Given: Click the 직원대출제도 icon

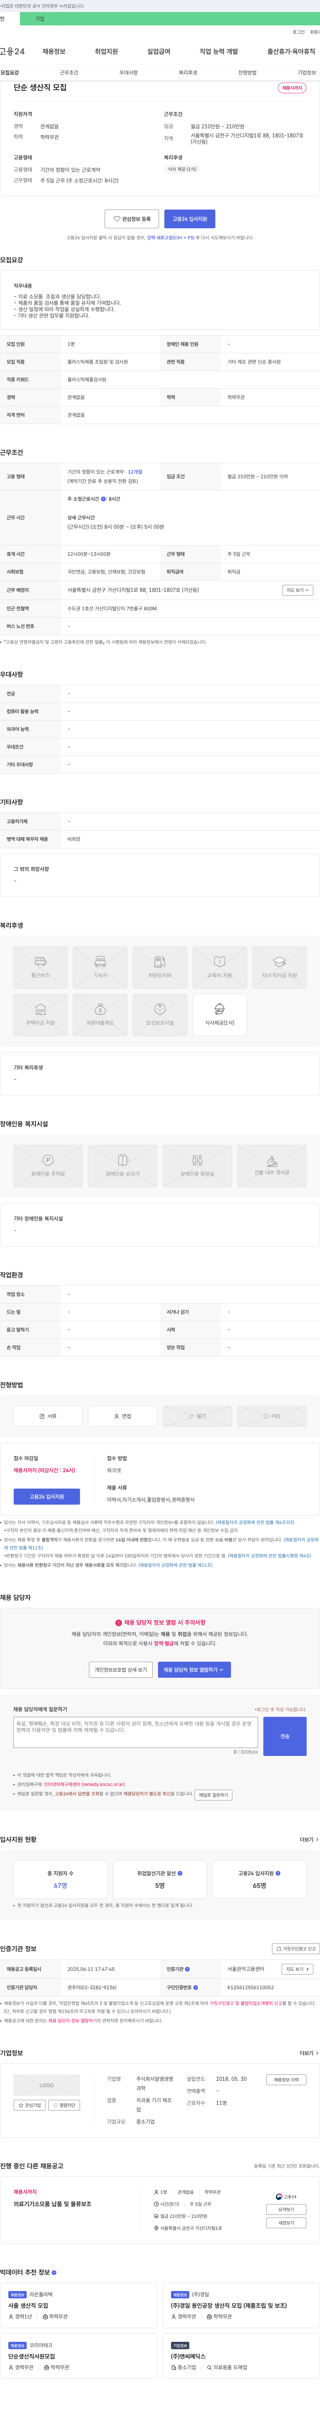Looking at the screenshot, I should tap(100, 1015).
